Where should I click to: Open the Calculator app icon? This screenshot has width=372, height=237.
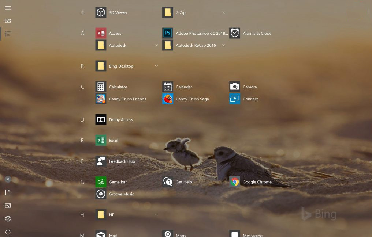coord(101,87)
